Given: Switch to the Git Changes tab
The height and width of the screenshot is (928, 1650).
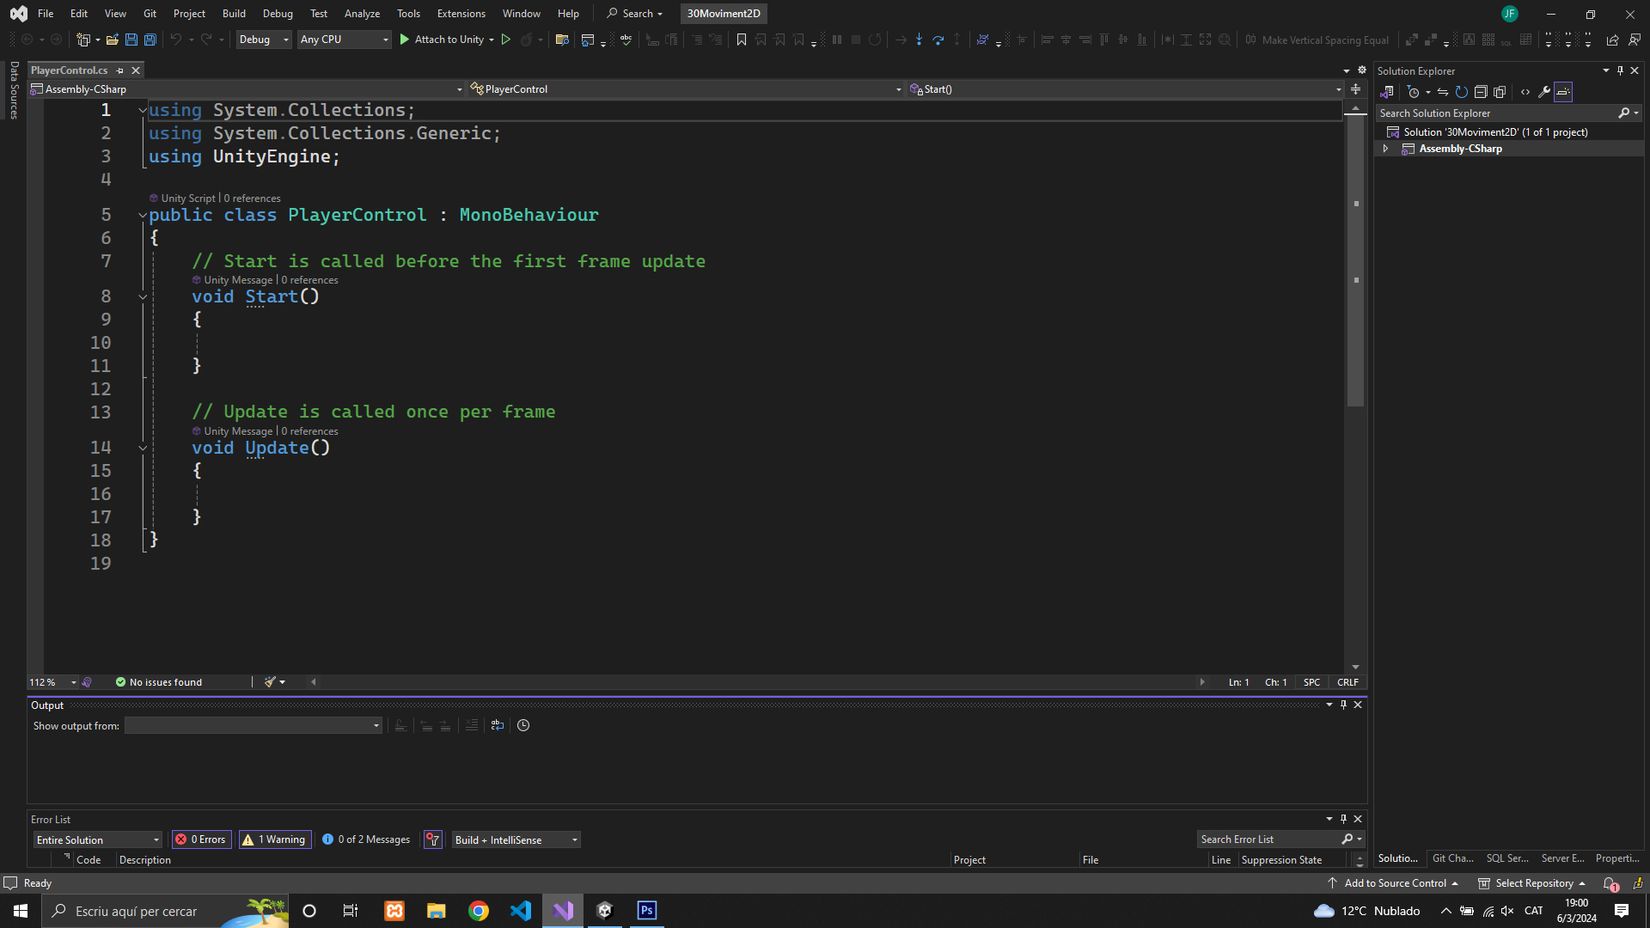Looking at the screenshot, I should 1452,858.
